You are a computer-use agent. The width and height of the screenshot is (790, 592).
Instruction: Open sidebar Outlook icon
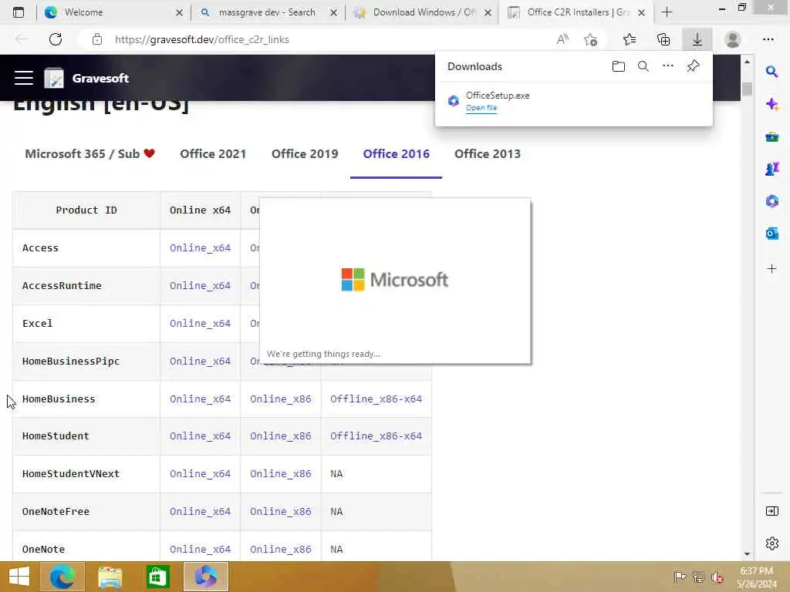771,234
